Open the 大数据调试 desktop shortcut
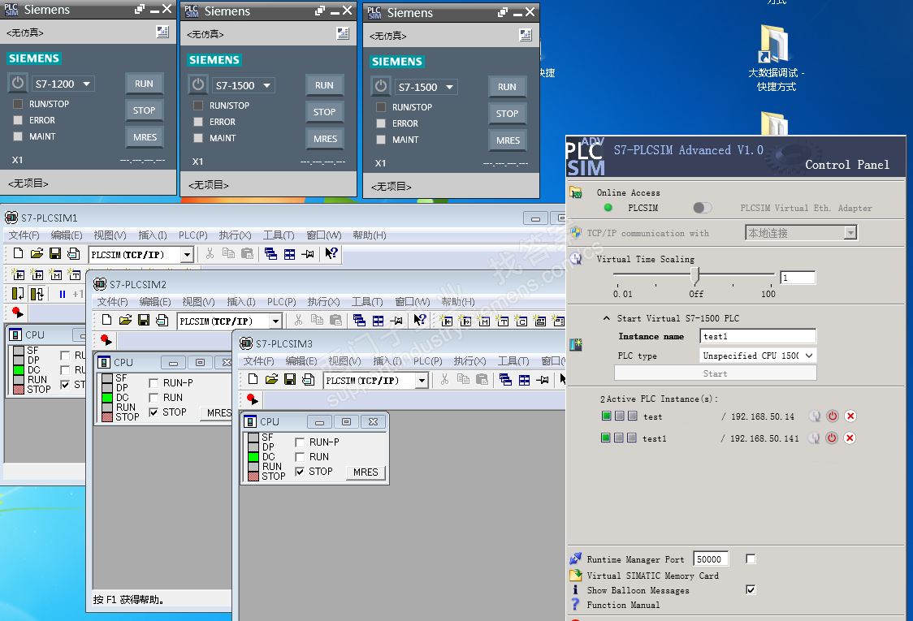 tap(776, 58)
